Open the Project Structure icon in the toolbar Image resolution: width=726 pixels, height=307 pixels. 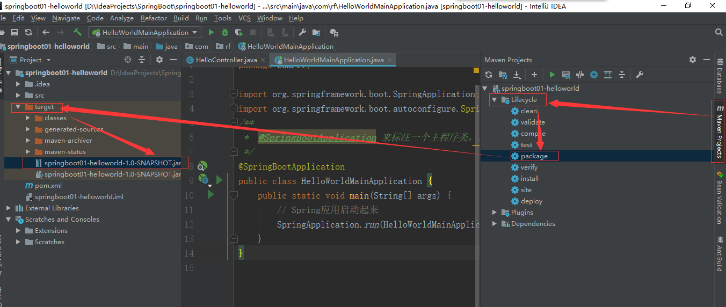pos(316,32)
